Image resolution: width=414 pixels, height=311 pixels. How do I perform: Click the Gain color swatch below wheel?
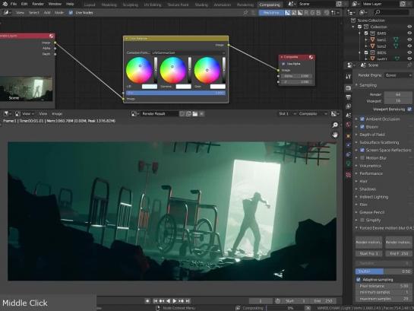218,87
